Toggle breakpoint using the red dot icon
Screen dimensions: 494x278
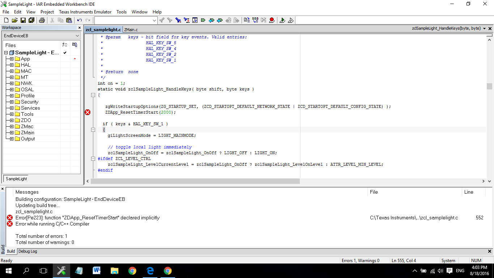tap(272, 20)
